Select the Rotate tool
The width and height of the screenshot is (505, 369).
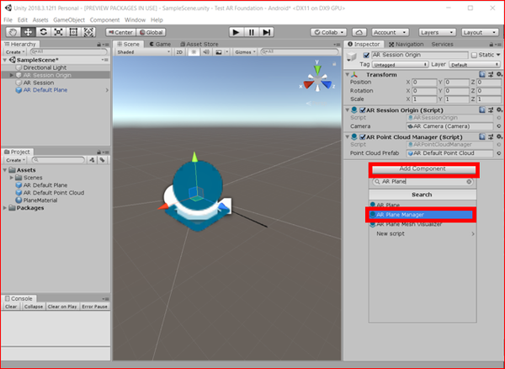(43, 32)
